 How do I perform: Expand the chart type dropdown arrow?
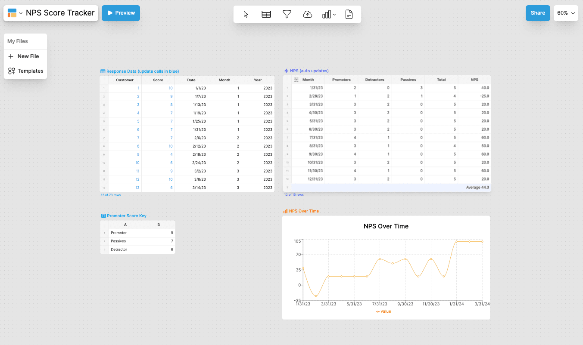pos(335,15)
